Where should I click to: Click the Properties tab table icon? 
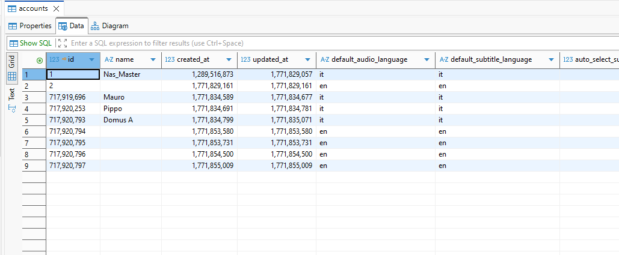(13, 26)
